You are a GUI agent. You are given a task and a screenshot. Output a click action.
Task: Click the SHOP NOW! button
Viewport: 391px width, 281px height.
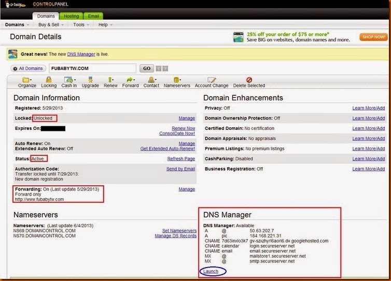(x=373, y=37)
